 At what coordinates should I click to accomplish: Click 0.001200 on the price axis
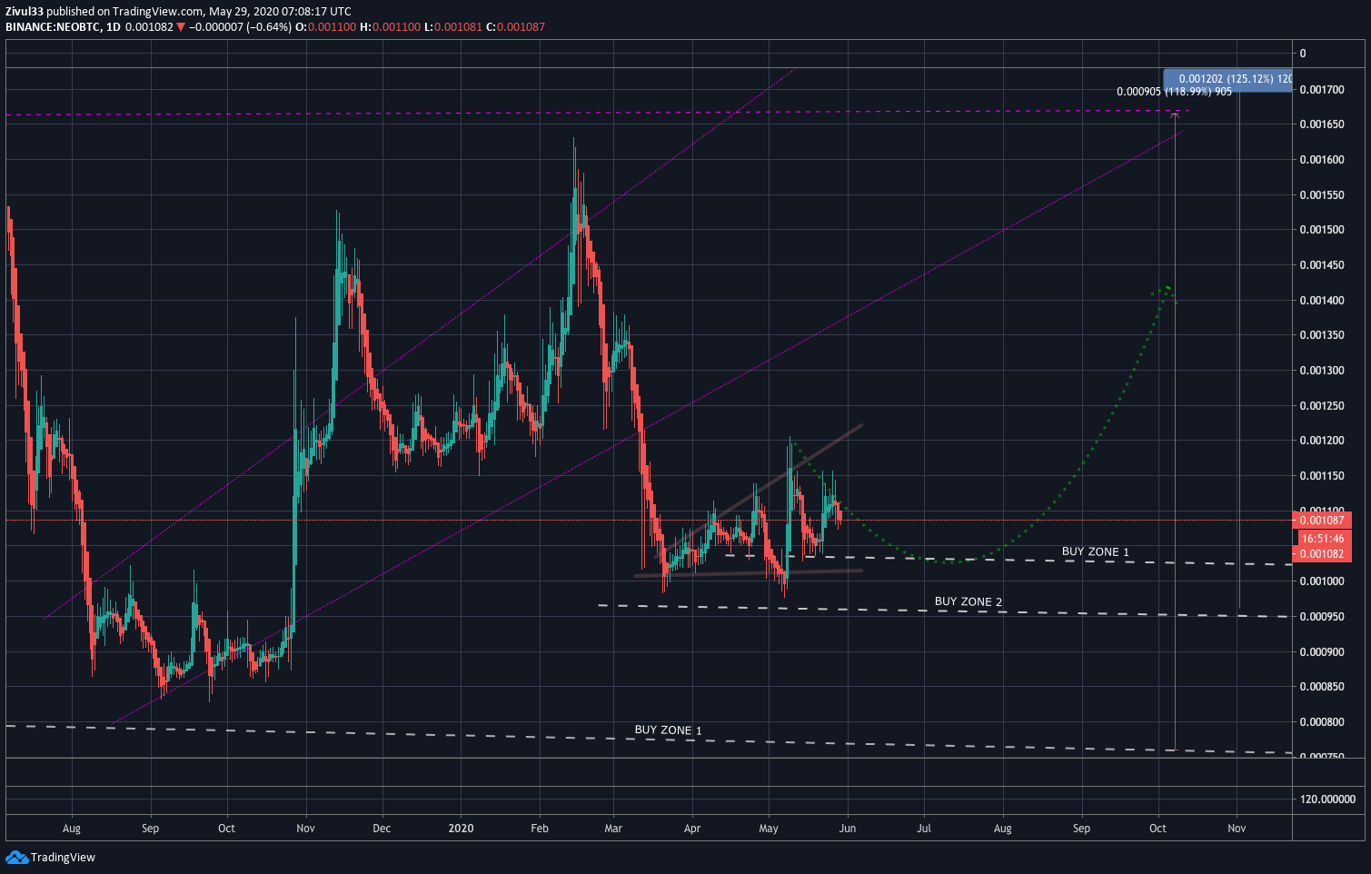pyautogui.click(x=1322, y=441)
